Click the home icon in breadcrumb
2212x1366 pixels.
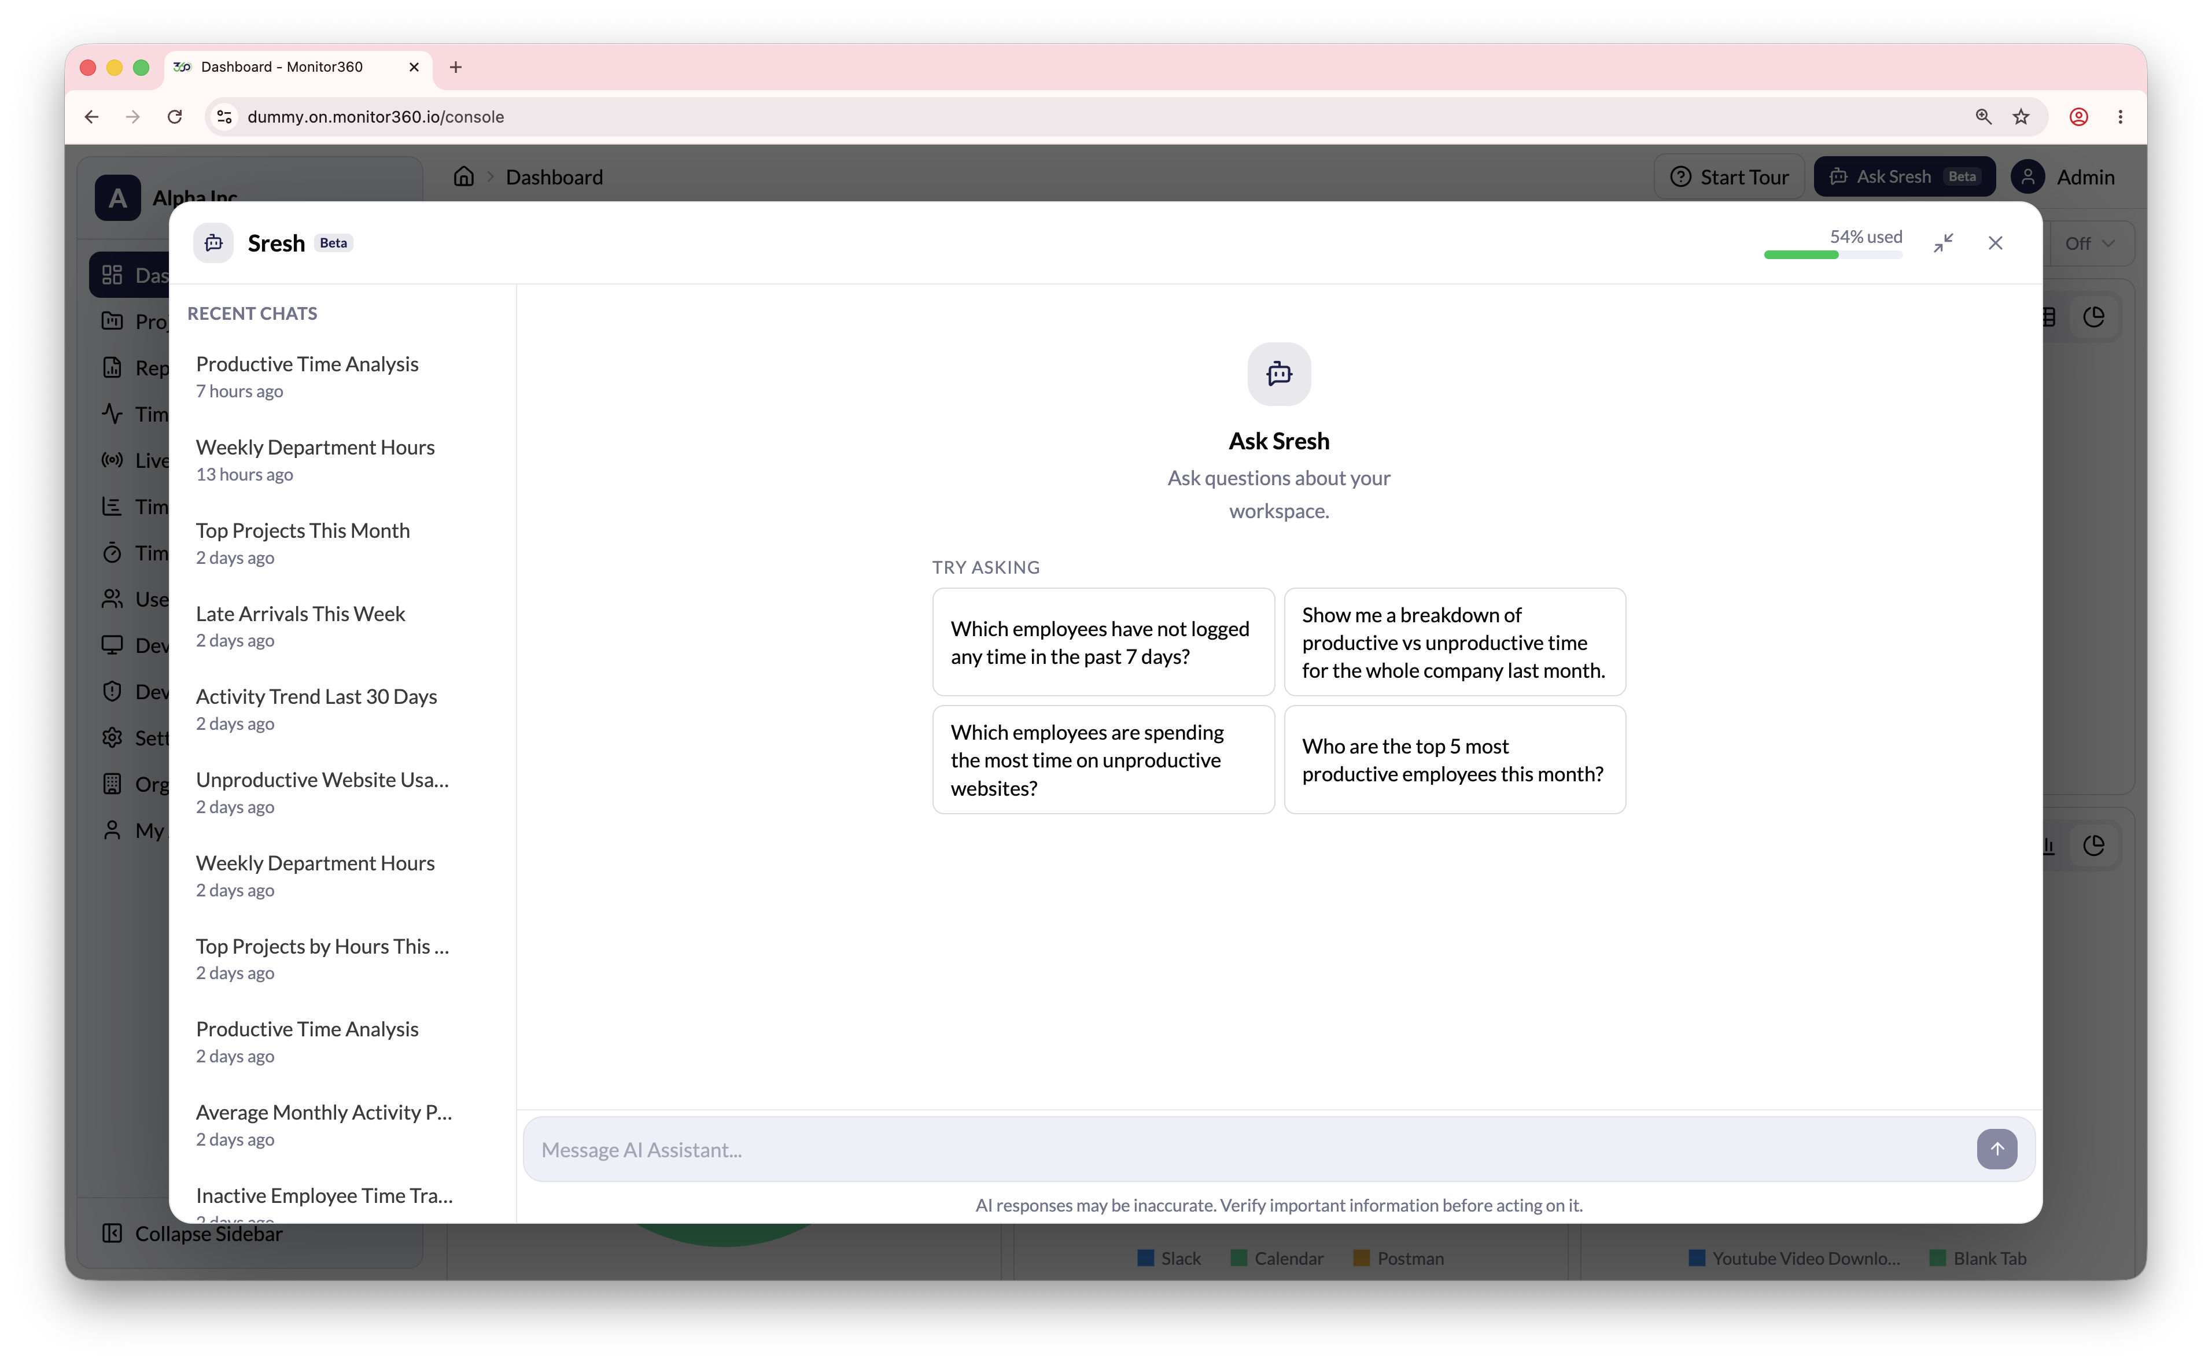coord(463,176)
